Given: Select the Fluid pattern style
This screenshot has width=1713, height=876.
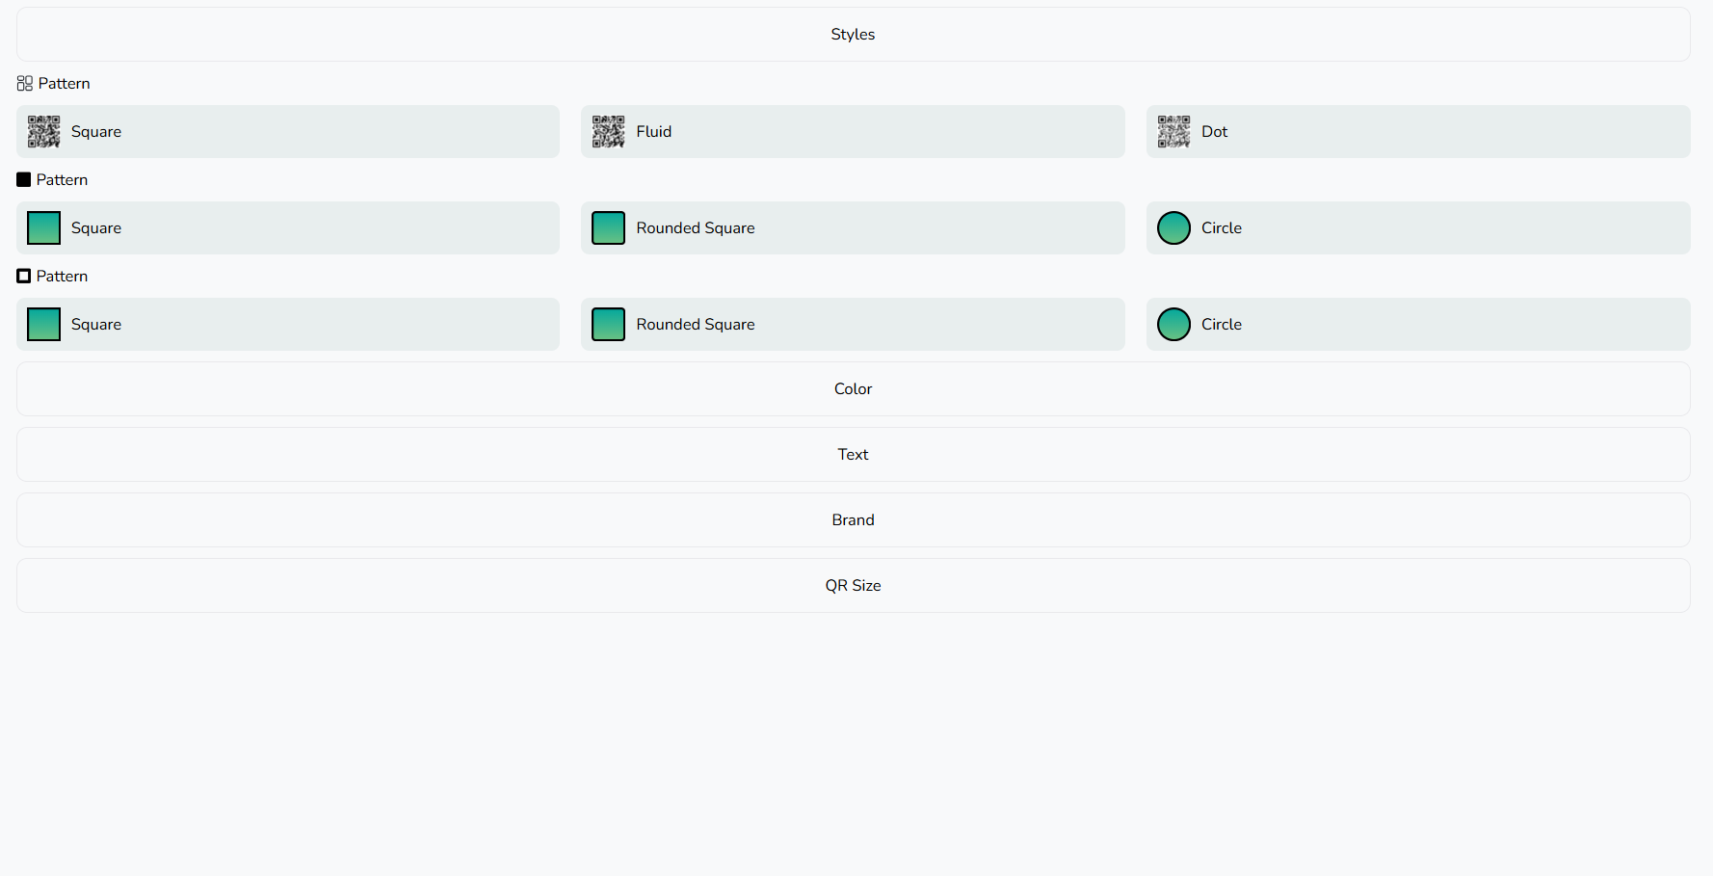Looking at the screenshot, I should coord(852,132).
